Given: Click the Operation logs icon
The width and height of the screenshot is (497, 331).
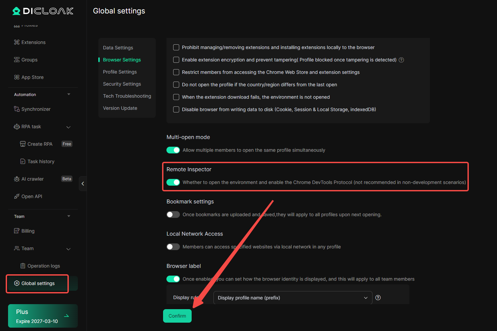Looking at the screenshot, I should click(23, 266).
